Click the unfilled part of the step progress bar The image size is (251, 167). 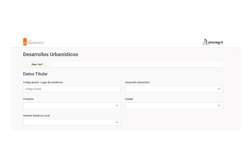[x=137, y=64]
